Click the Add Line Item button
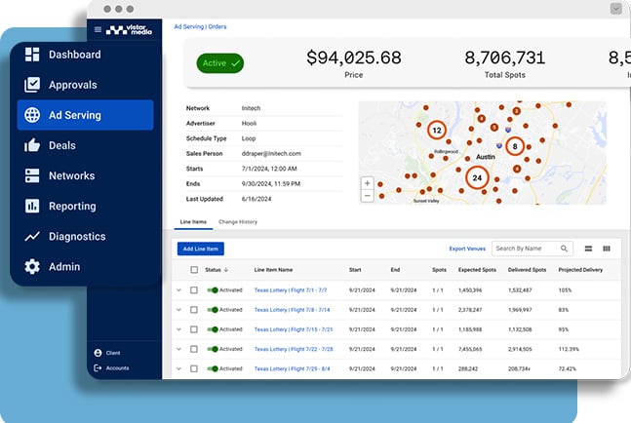The height and width of the screenshot is (423, 631). (x=200, y=249)
